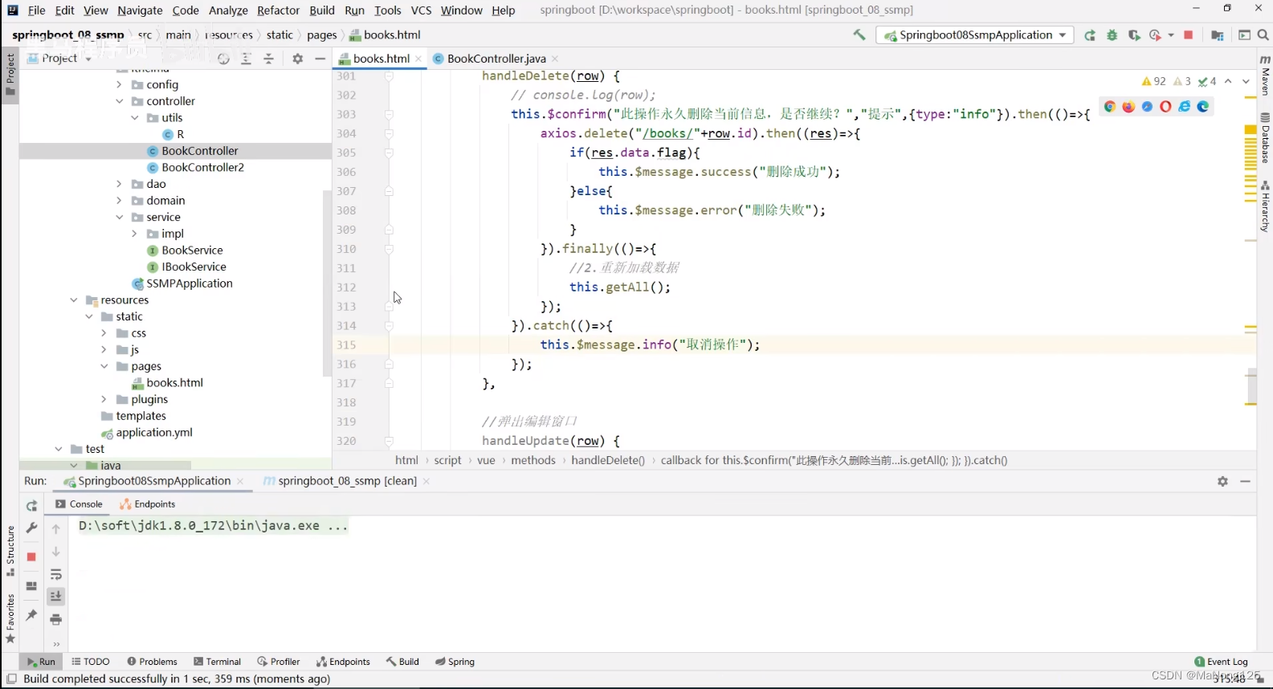Viewport: 1273px width, 689px height.
Task: Print console output icon
Action: click(x=56, y=619)
